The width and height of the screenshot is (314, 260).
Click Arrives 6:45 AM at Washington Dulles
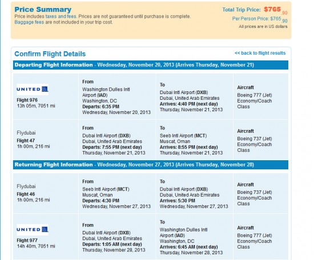click(x=188, y=247)
